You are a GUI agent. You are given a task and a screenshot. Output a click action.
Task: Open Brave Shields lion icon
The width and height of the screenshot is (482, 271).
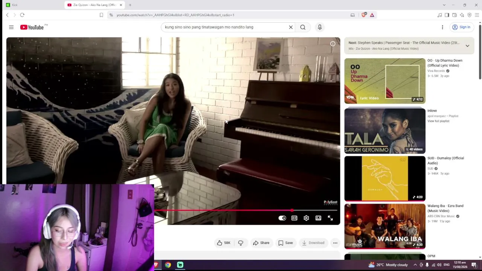coord(364,15)
